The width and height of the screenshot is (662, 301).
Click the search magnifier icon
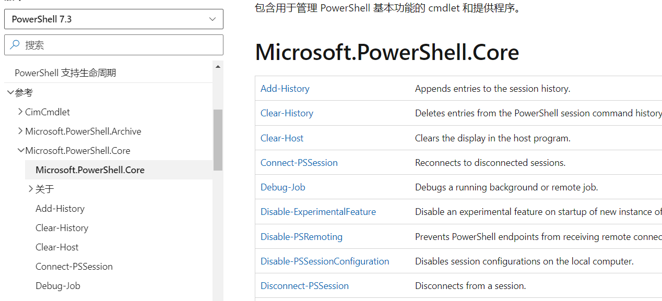[15, 44]
